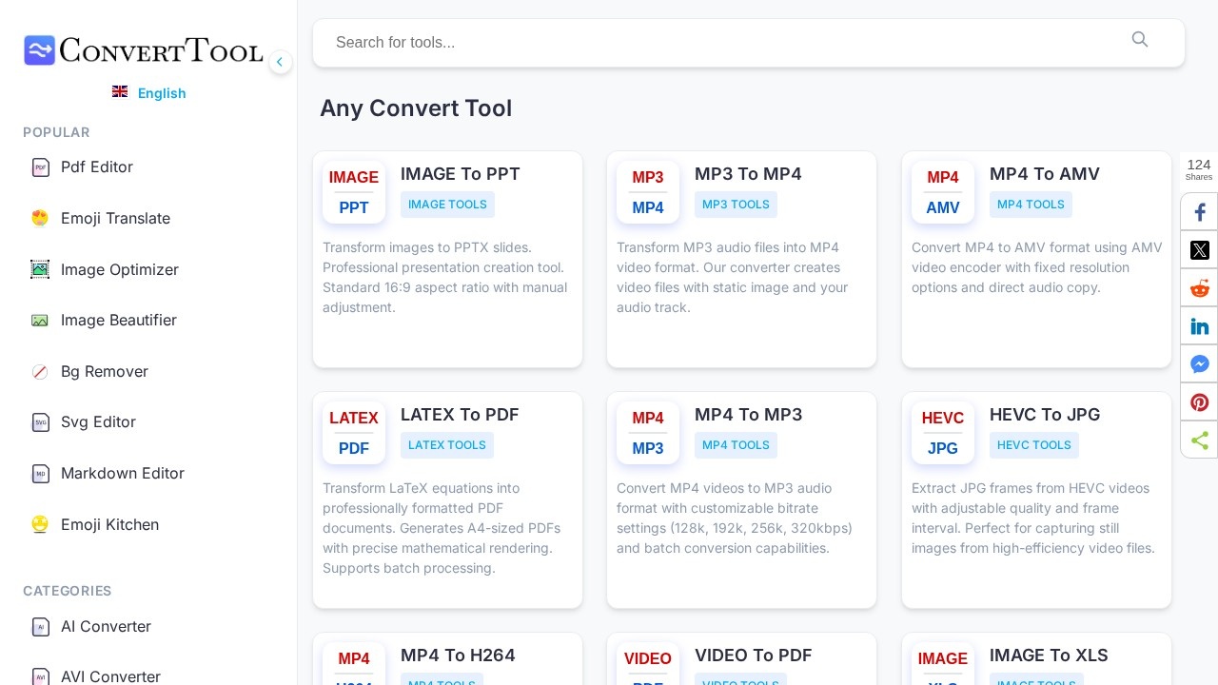Share the page on Facebook
The image size is (1218, 685).
coord(1199,212)
